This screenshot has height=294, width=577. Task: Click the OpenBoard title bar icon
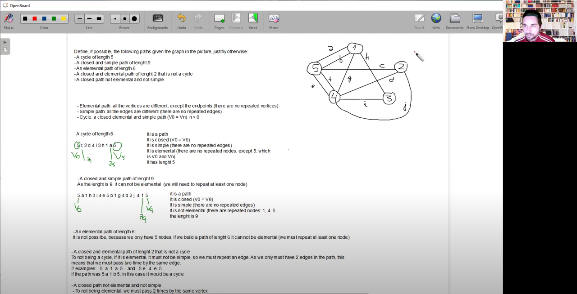(5, 5)
